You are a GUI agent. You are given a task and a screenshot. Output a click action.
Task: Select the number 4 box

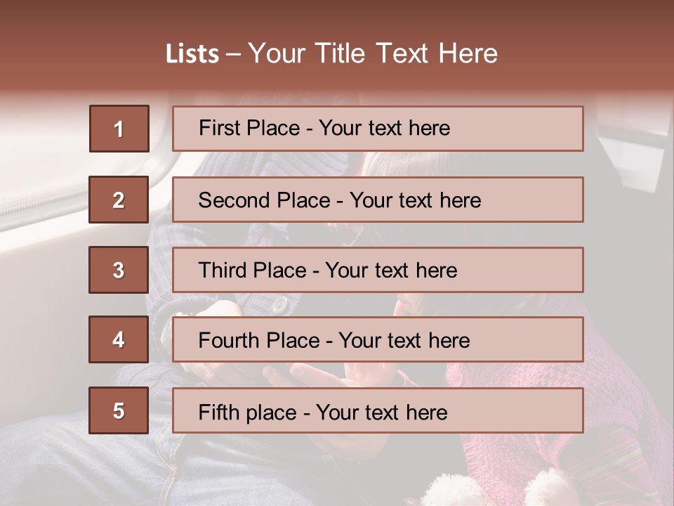(119, 339)
